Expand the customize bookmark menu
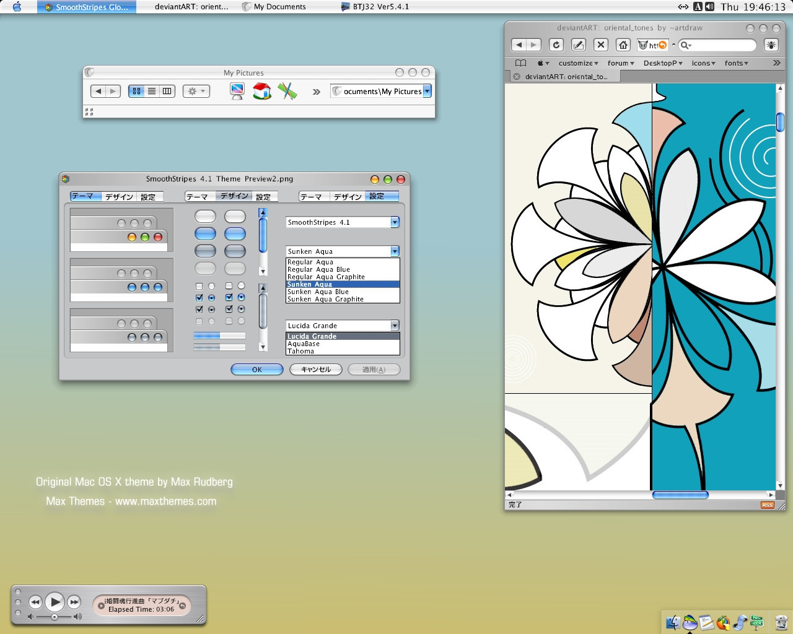This screenshot has width=793, height=634. pyautogui.click(x=578, y=63)
